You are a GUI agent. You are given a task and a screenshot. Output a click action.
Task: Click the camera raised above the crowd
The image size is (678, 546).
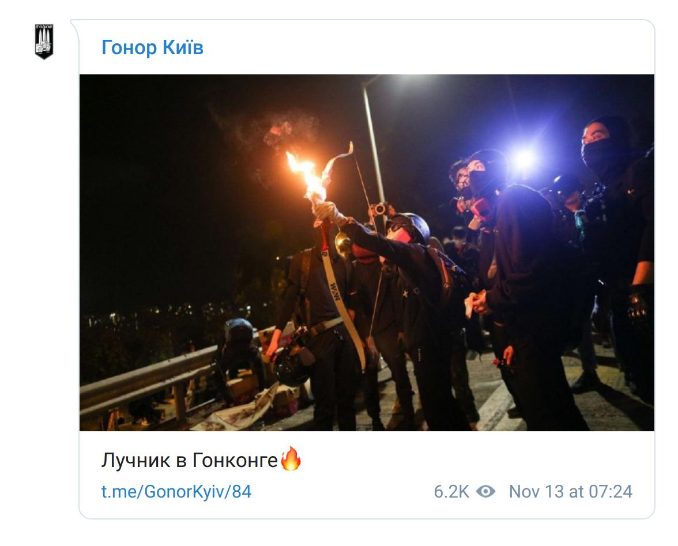pyautogui.click(x=379, y=209)
